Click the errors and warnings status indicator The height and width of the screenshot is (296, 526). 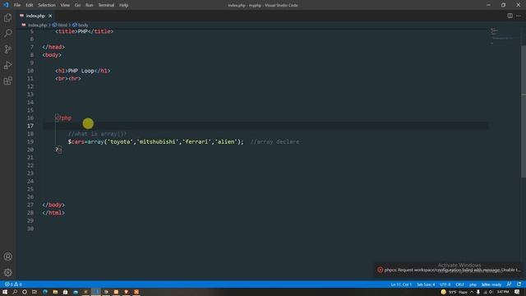(13, 284)
